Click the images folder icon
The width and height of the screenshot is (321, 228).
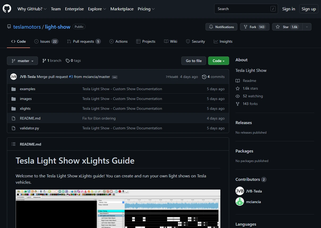14,99
